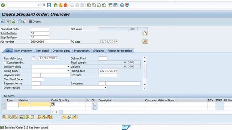Image resolution: width=232 pixels, height=130 pixels.
Task: Click Display Document Flow icon
Action: click(x=9, y=22)
